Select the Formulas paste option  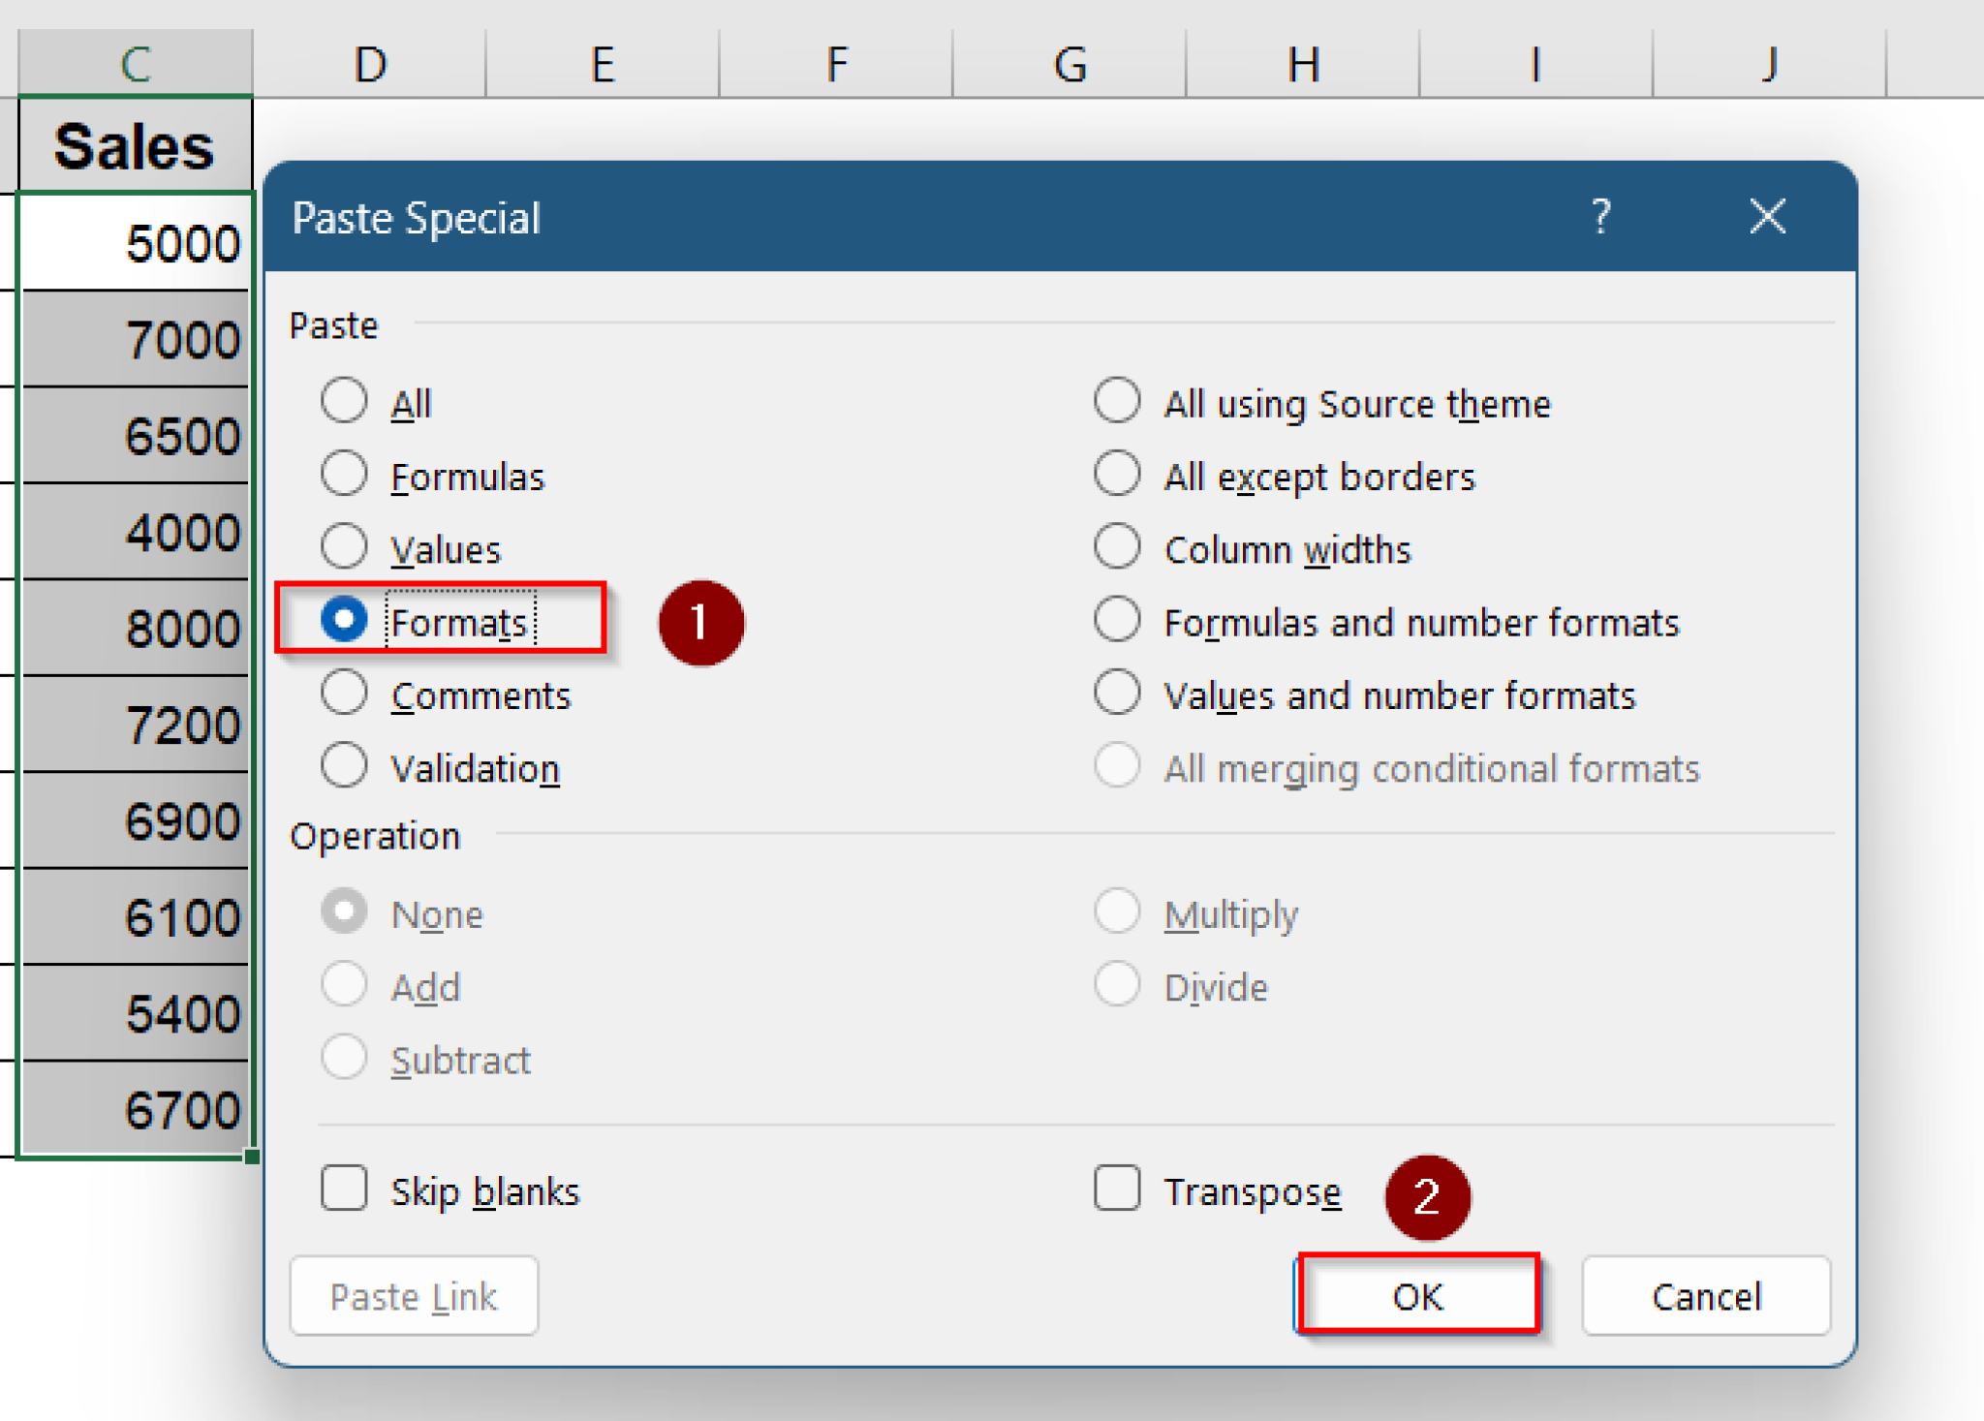pos(344,473)
